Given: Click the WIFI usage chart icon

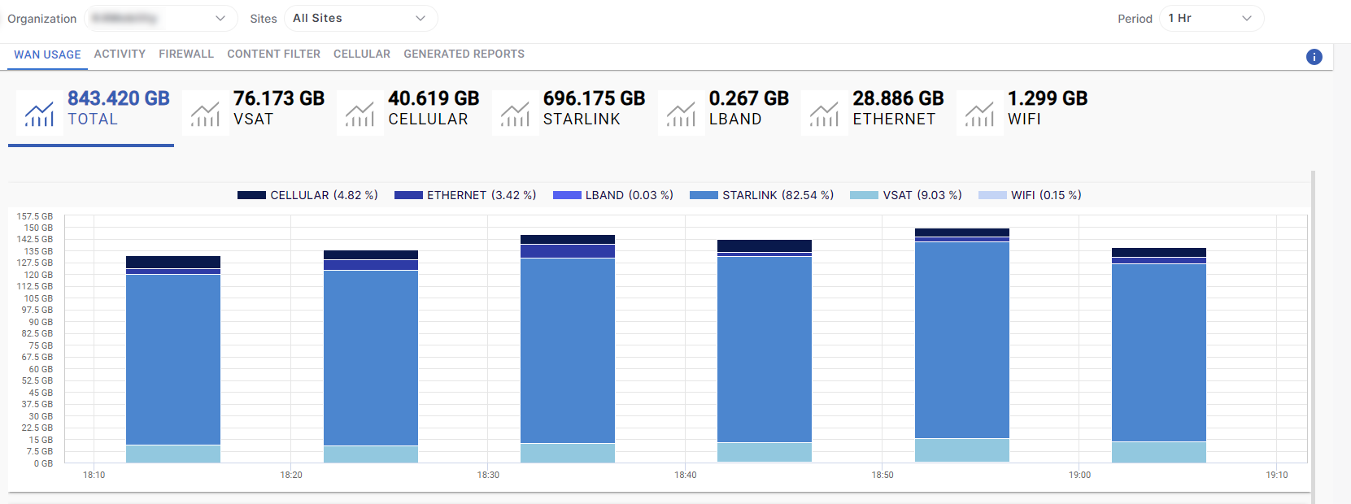Looking at the screenshot, I should [x=979, y=114].
